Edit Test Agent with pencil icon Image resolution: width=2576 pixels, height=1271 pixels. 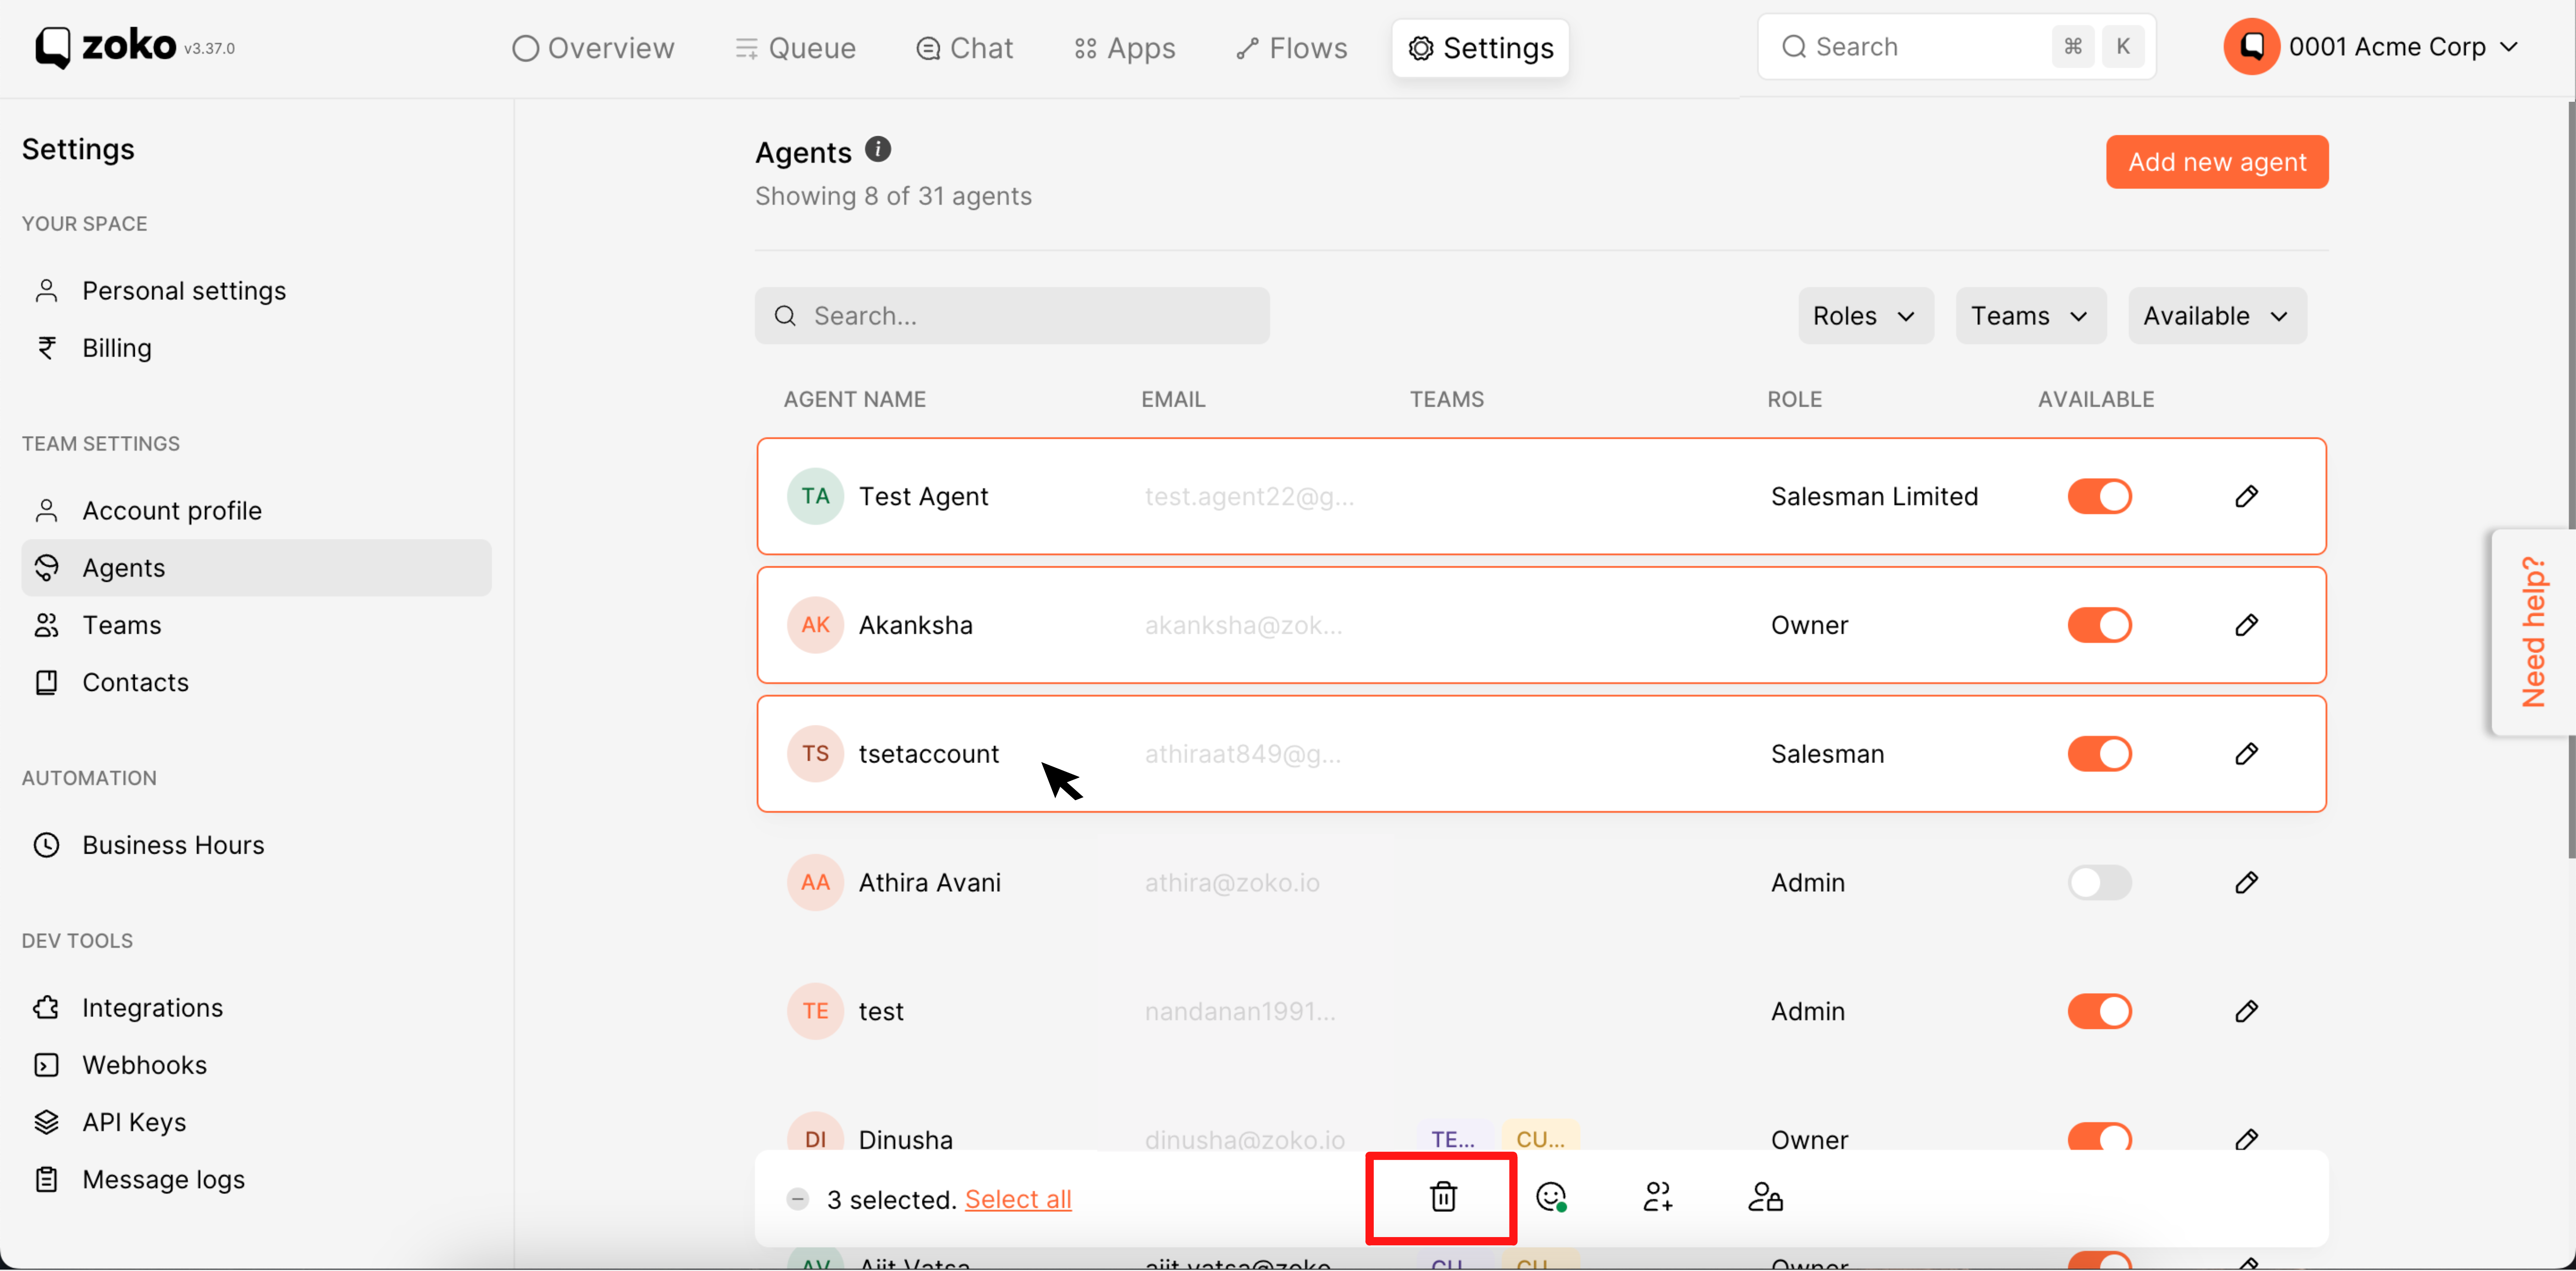2246,496
